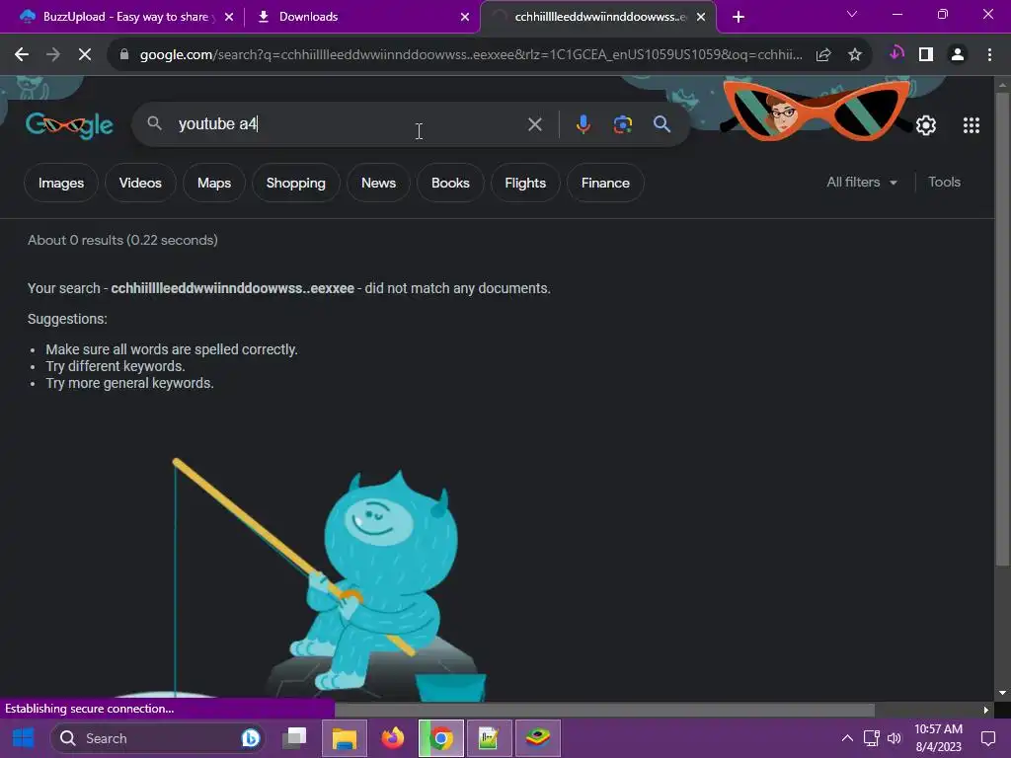Open the clock showing 10:57 AM
The width and height of the screenshot is (1011, 758).
(938, 738)
